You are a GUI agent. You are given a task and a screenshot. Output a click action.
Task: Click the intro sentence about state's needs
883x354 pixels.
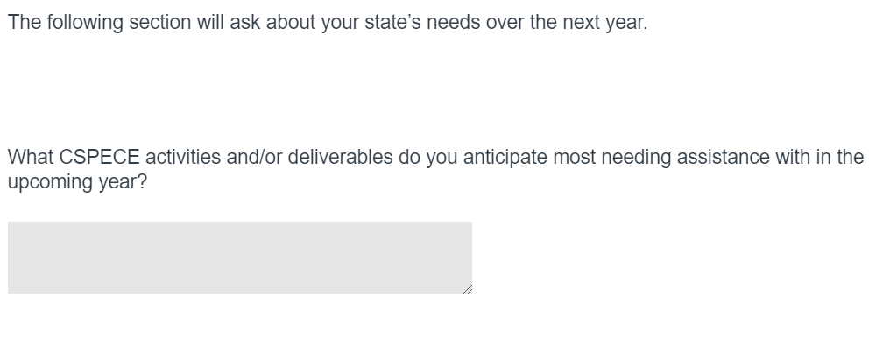point(327,23)
